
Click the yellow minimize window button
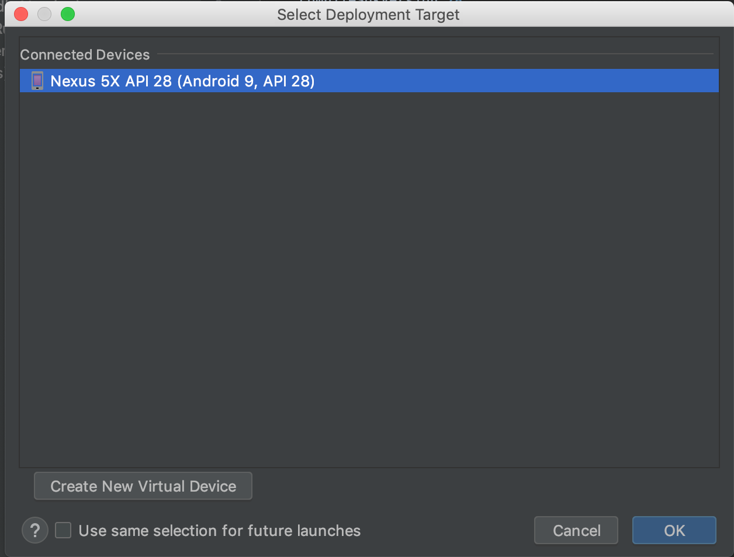pos(44,14)
